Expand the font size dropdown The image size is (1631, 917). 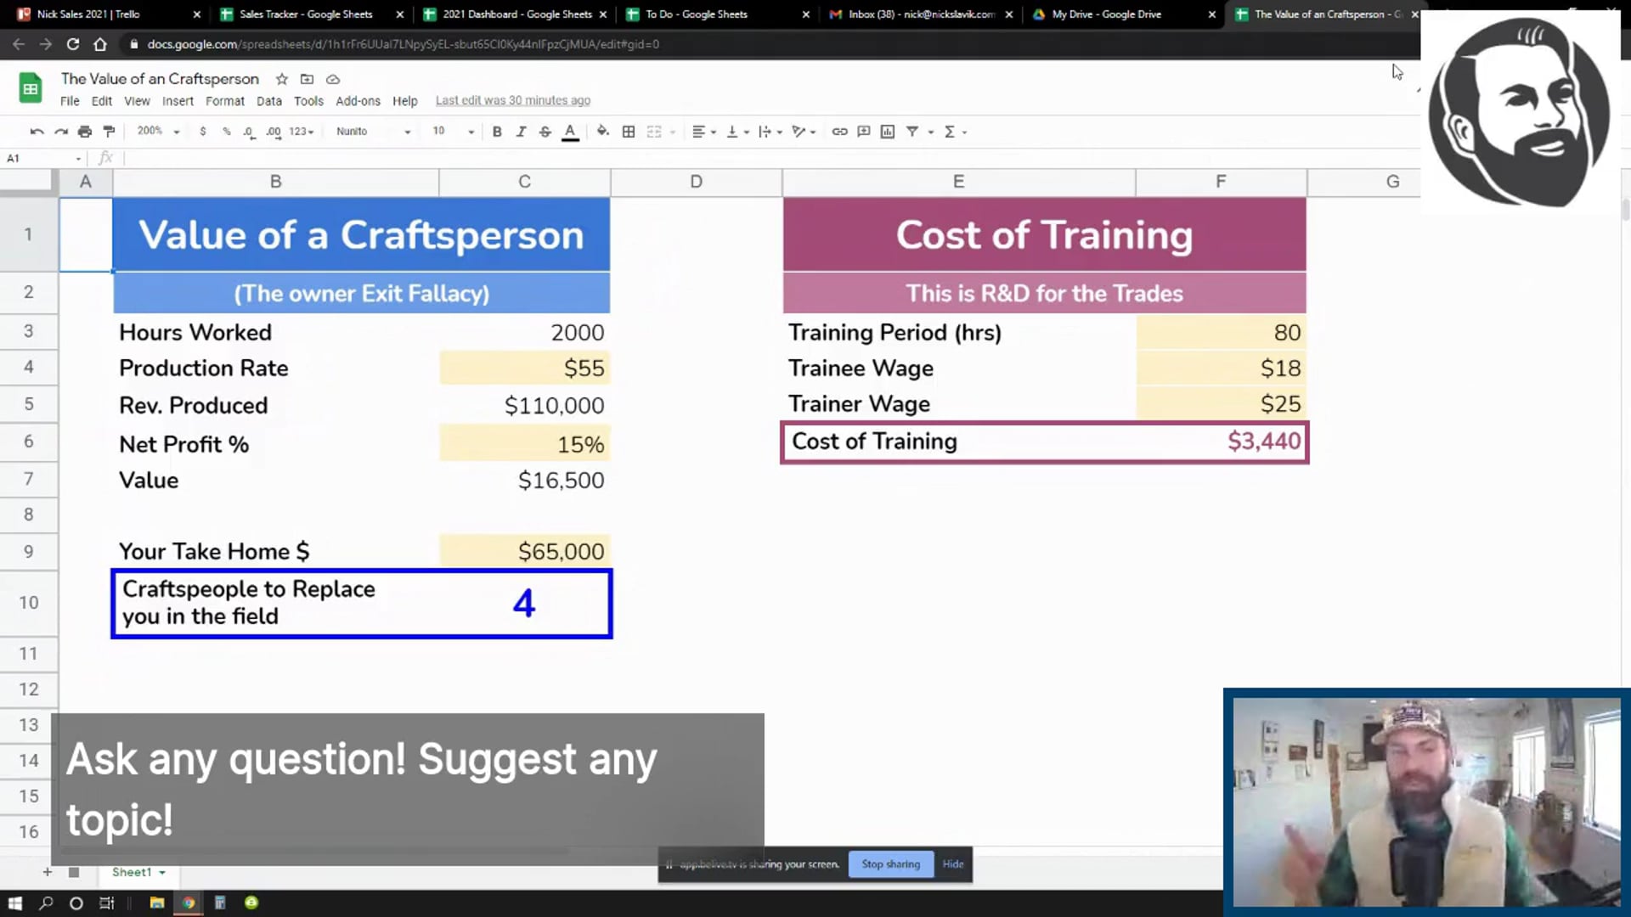pyautogui.click(x=450, y=132)
